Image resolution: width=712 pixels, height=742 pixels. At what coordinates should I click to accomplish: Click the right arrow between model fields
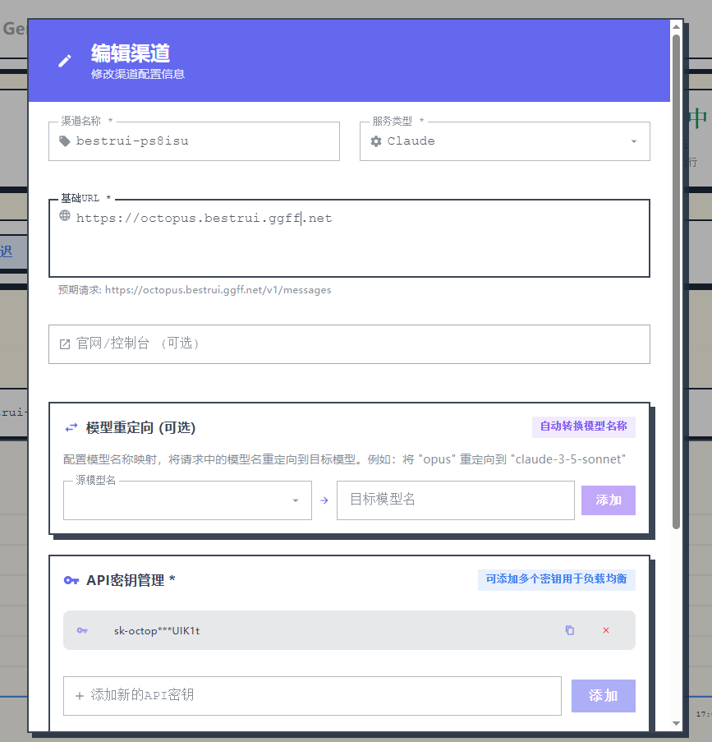click(324, 500)
